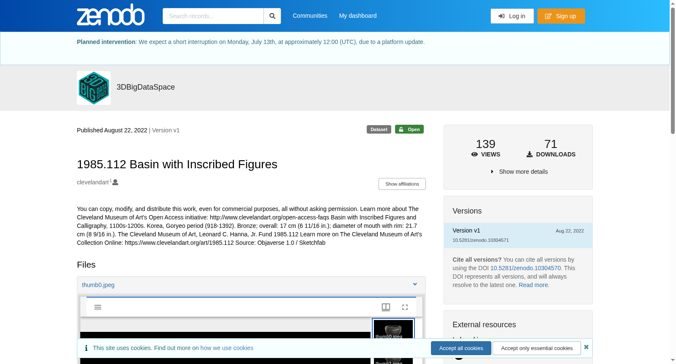Select Version v1 in Versions list
Image resolution: width=676 pixels, height=364 pixels.
(x=518, y=235)
